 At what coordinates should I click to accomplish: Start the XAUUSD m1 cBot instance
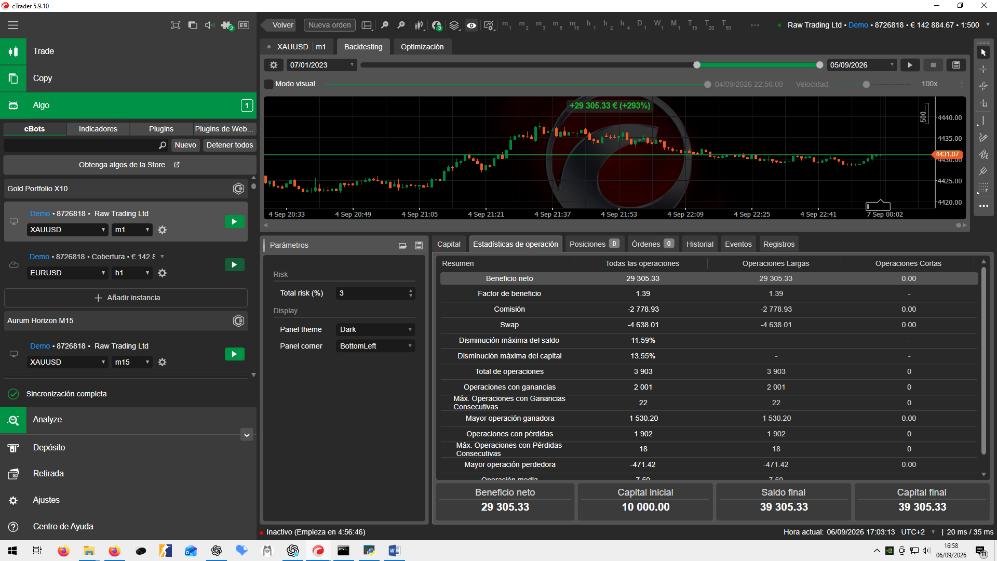(x=234, y=222)
